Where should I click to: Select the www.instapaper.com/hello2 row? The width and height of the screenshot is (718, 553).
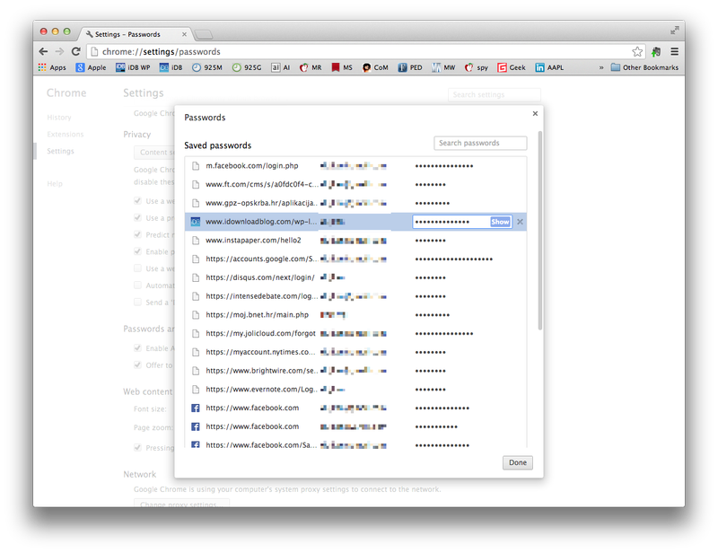[355, 241]
